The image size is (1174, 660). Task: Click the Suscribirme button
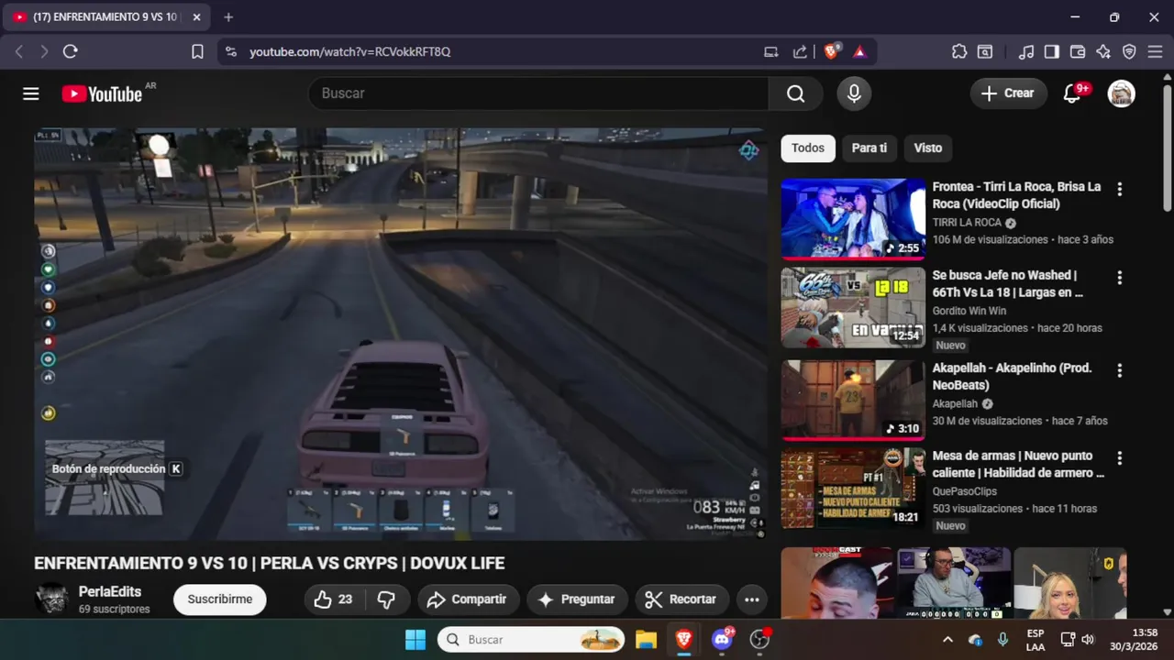pos(220,599)
